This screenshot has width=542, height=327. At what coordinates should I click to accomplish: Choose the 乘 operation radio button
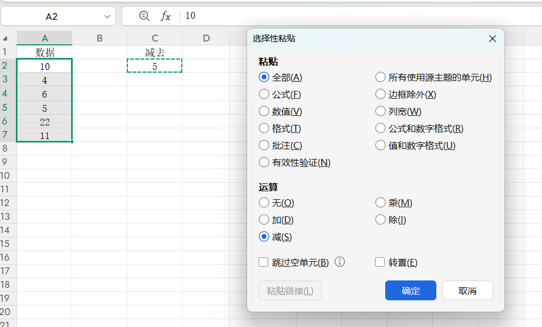[380, 203]
